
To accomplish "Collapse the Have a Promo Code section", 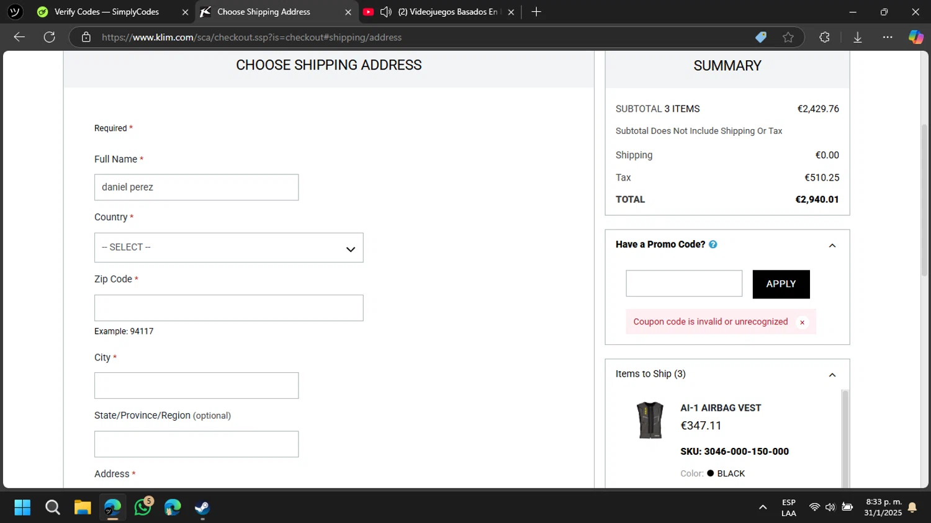I will pos(832,246).
